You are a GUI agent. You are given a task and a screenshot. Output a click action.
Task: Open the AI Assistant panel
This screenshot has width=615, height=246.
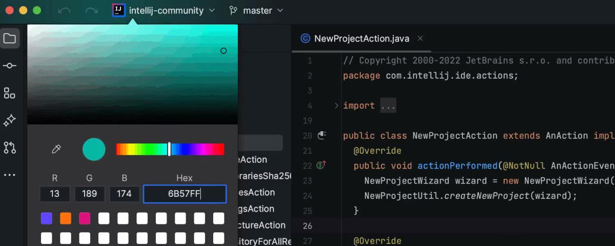pyautogui.click(x=10, y=120)
